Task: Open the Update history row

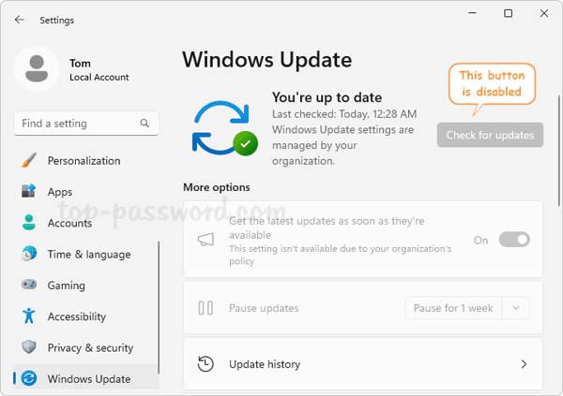Action: [363, 364]
